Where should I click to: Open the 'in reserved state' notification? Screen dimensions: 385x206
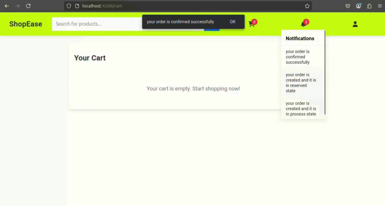point(303,83)
